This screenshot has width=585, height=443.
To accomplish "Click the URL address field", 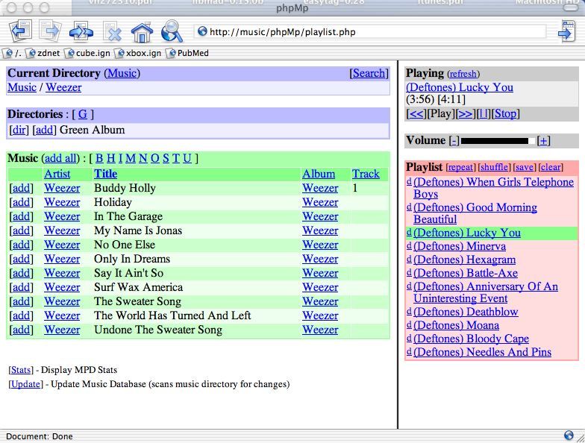I will pyautogui.click(x=369, y=31).
